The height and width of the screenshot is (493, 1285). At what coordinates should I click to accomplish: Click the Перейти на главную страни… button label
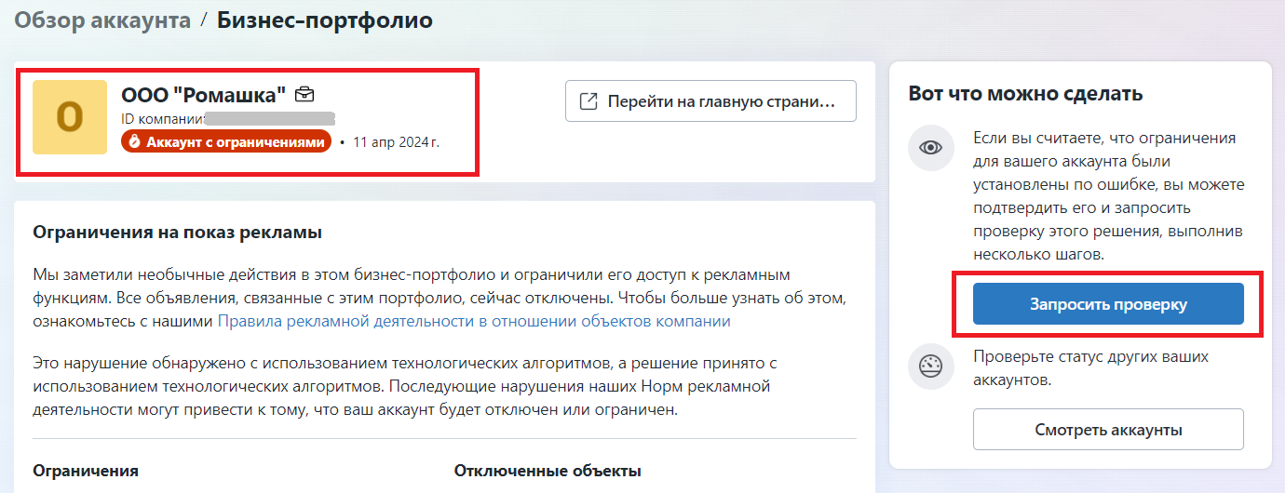(x=718, y=101)
